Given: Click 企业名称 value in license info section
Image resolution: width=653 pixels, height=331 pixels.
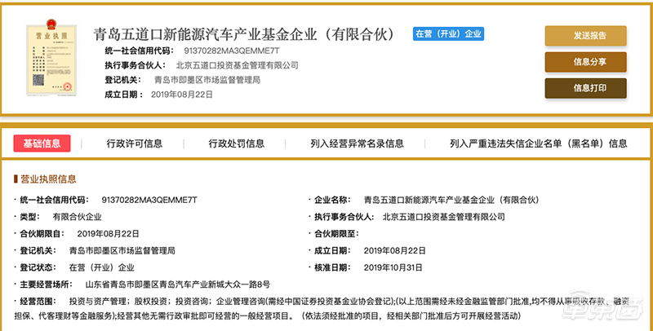Looking at the screenshot, I should click(x=451, y=200).
